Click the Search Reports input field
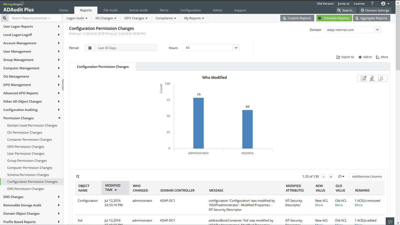The height and width of the screenshot is (225, 400). pyautogui.click(x=35, y=18)
